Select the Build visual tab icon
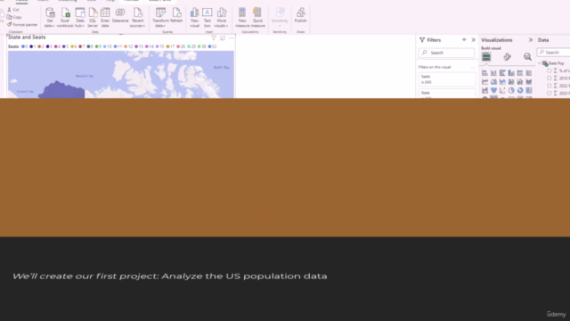570x321 pixels. (x=486, y=57)
